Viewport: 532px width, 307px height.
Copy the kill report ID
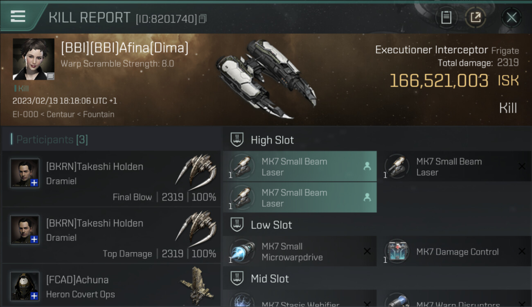pos(203,19)
